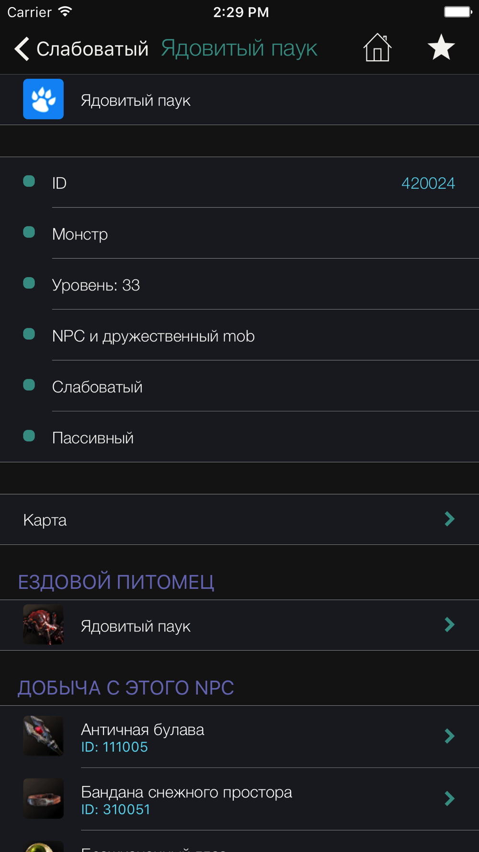Open Античная булава details chevron
The image size is (479, 852).
(x=449, y=736)
